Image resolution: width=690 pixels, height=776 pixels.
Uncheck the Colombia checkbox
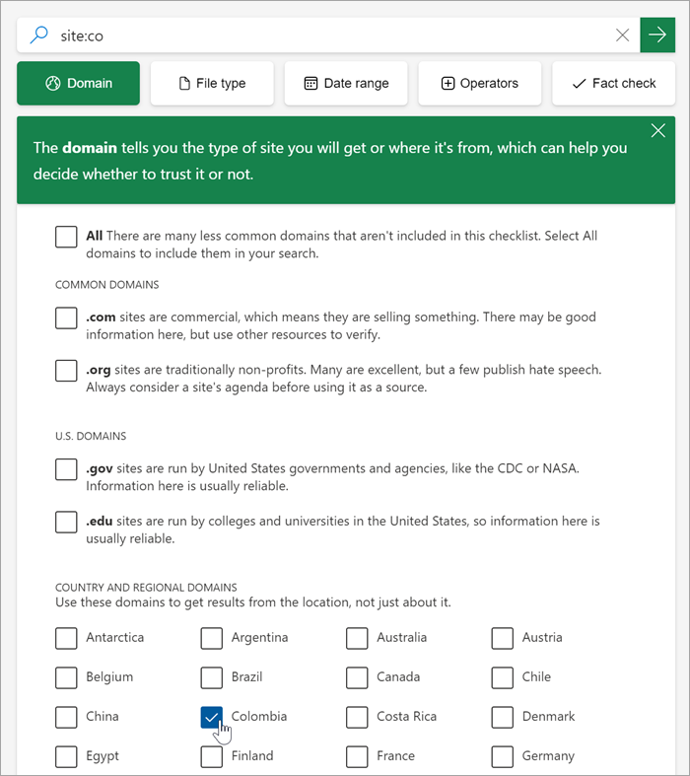[x=211, y=717]
